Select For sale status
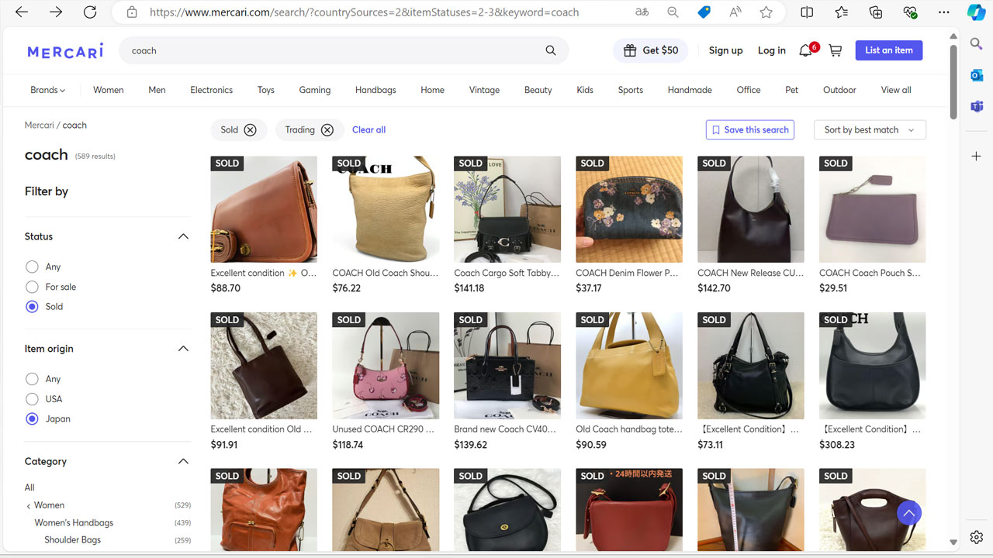Screen dimensions: 993x558 32,287
